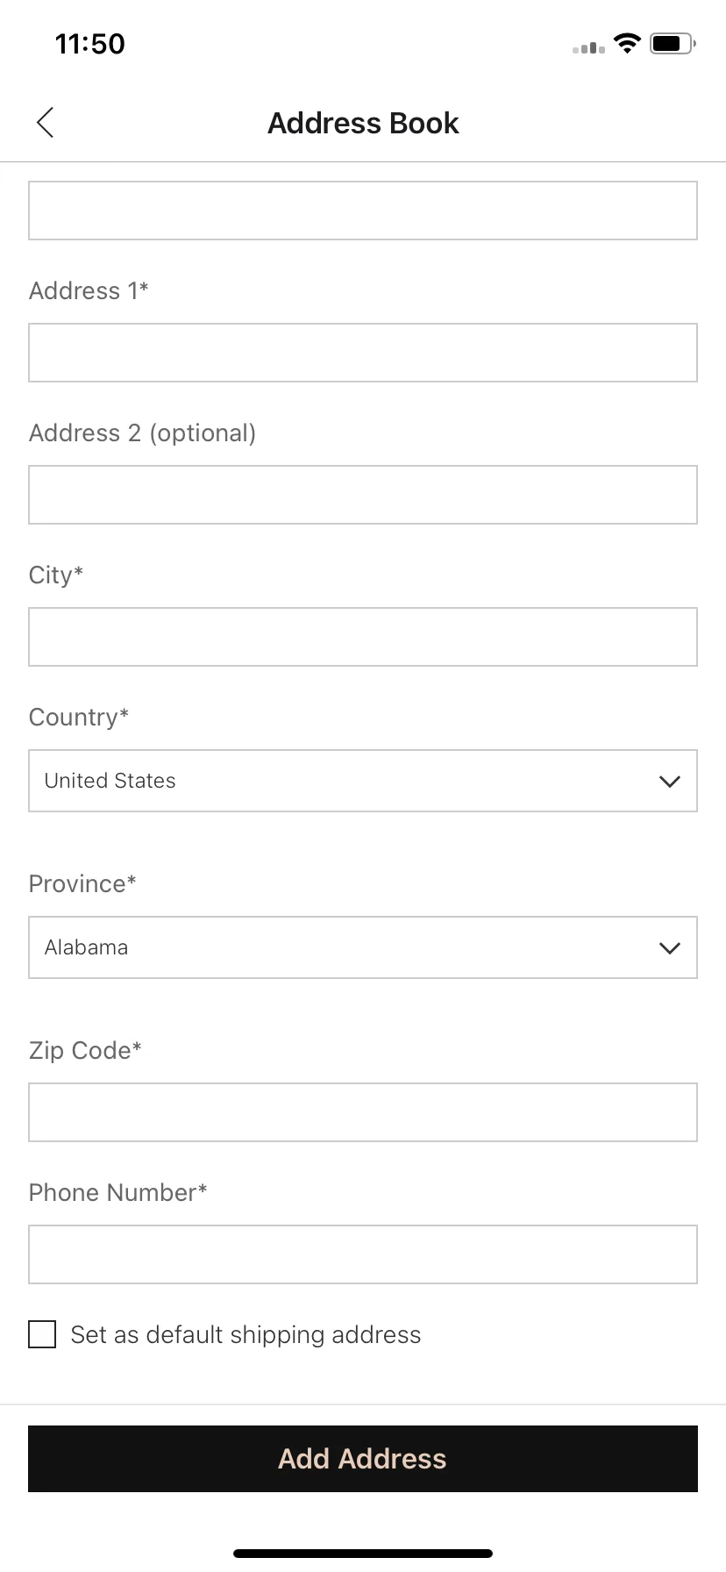Focus the City input field
Image resolution: width=726 pixels, height=1572 pixels.
[363, 637]
